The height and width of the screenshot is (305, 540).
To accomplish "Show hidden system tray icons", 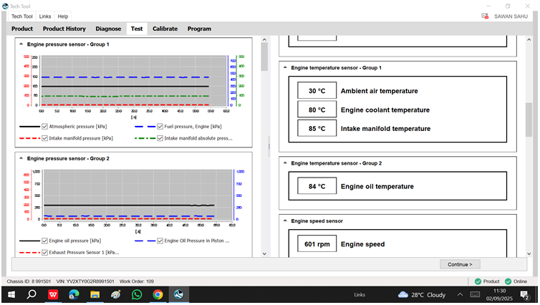I will coord(460,295).
